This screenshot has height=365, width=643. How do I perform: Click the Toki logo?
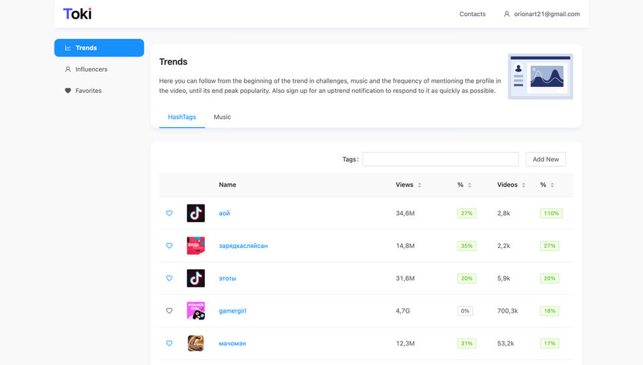click(77, 14)
